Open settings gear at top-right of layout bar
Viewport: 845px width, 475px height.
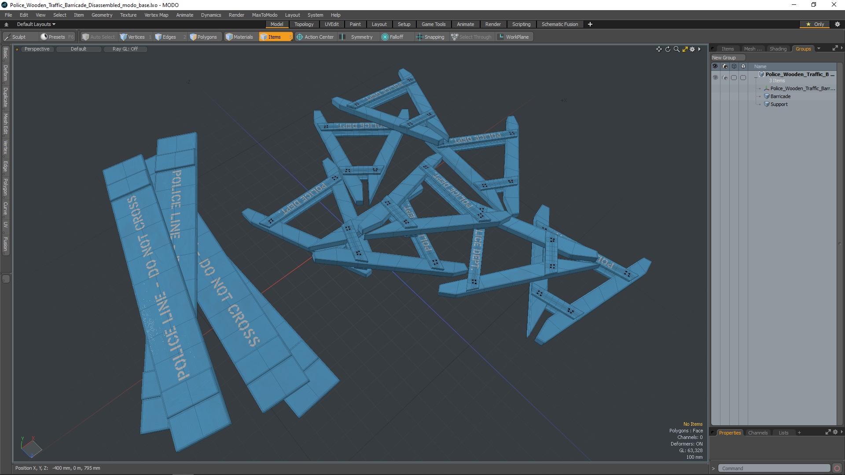tap(837, 24)
